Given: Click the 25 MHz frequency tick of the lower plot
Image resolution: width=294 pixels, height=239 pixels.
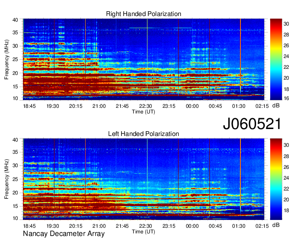Looking at the screenshot, I should point(16,179).
